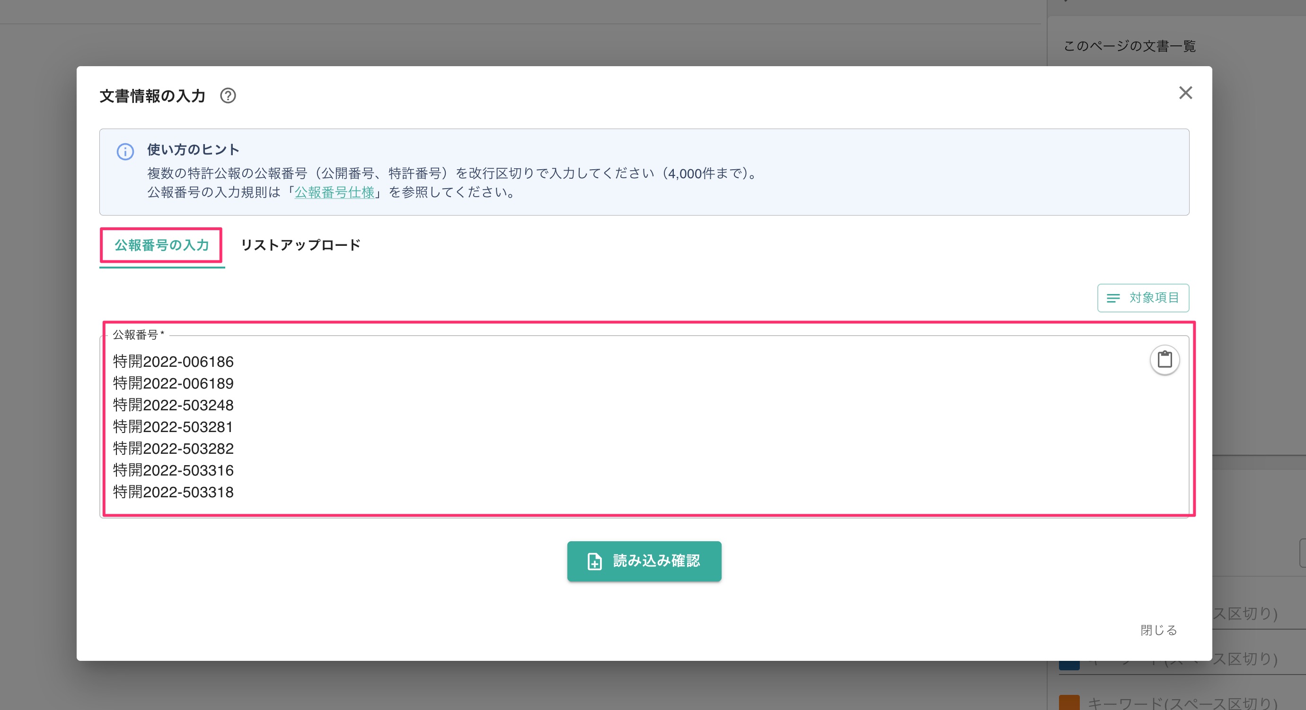Paste publication numbers using the clipboard icon

click(1165, 360)
